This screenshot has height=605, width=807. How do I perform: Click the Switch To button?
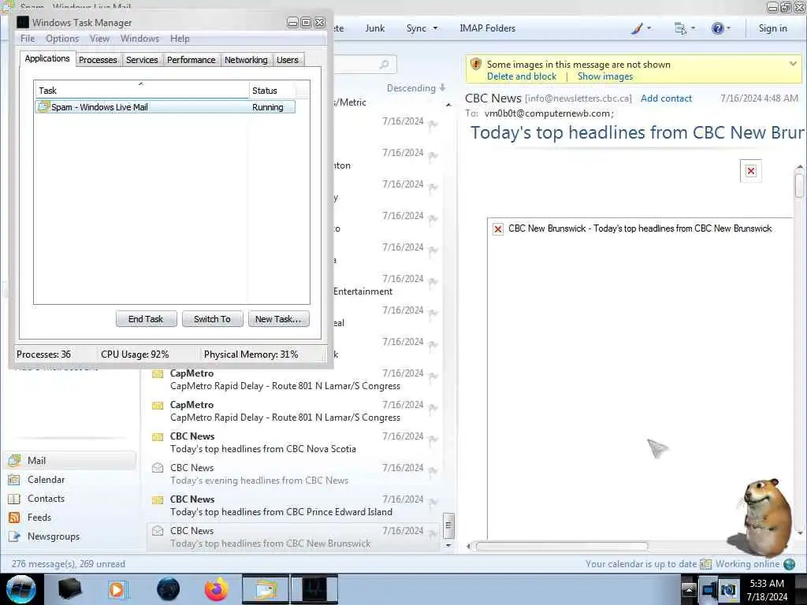pyautogui.click(x=212, y=319)
